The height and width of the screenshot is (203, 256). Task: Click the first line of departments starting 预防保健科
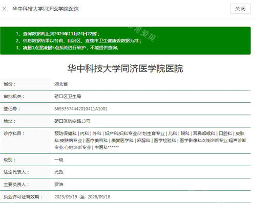point(150,133)
